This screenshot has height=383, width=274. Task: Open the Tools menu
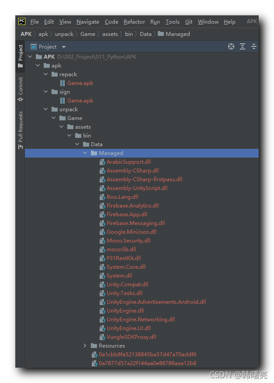tap(172, 22)
